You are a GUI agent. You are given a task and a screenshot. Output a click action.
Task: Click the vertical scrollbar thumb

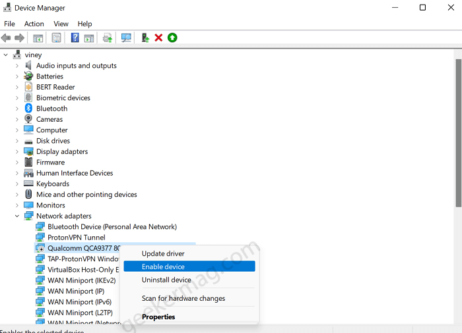(459, 133)
